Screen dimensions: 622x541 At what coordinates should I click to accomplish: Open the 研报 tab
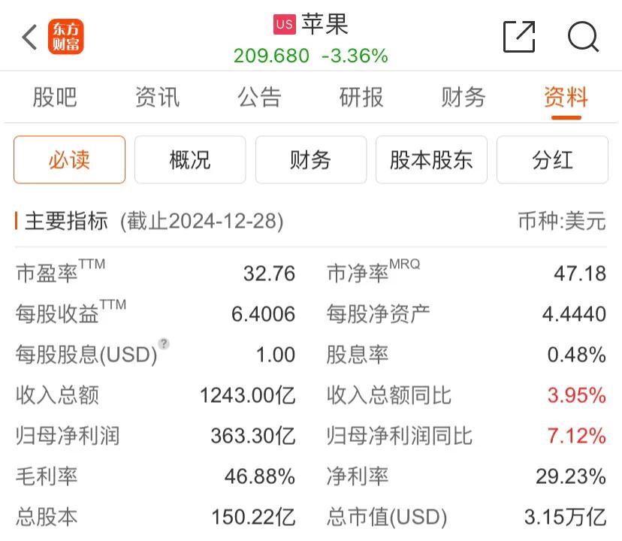[x=361, y=97]
